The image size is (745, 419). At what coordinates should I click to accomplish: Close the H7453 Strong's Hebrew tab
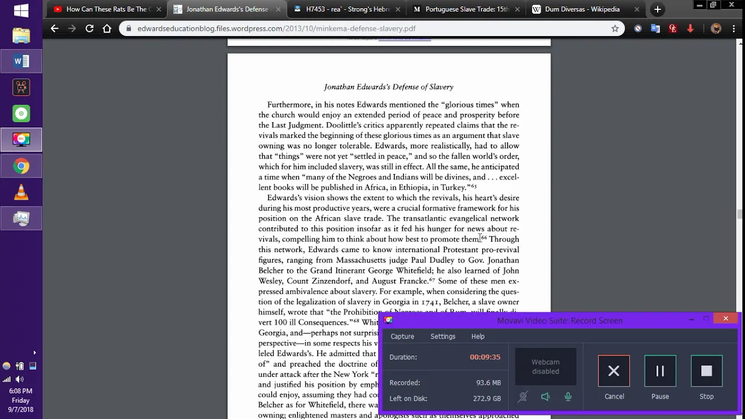coord(398,9)
